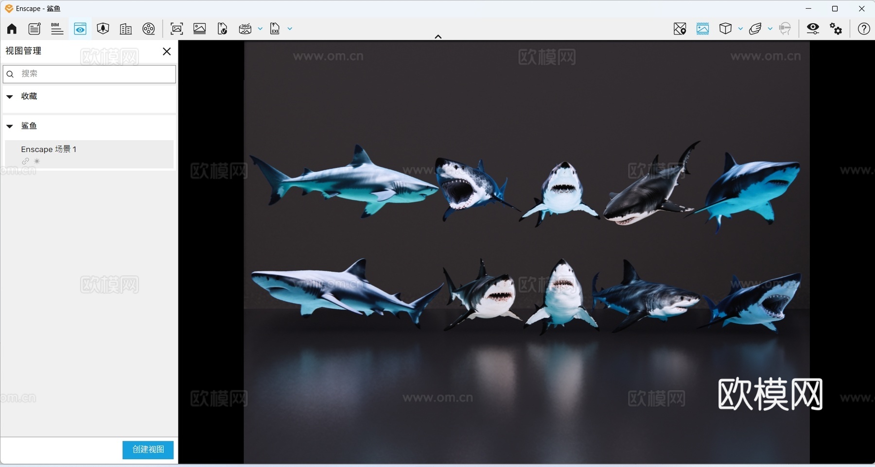Click the EXE standalone export icon
Viewport: 875px width, 467px height.
click(x=275, y=29)
